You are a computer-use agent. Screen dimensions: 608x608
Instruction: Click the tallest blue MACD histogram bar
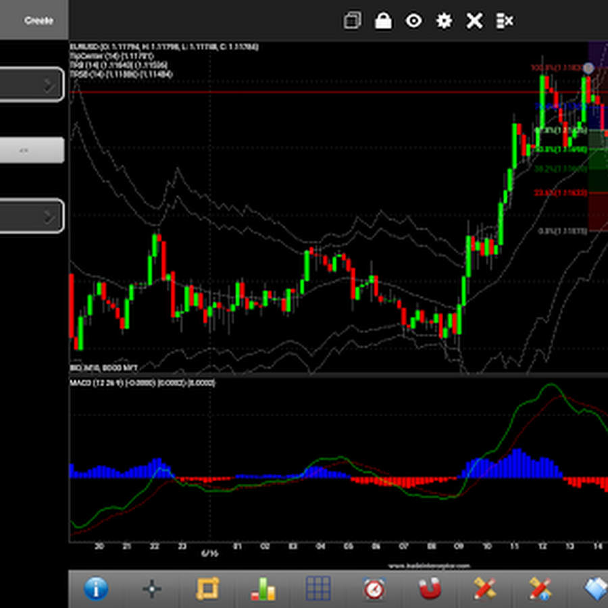coord(517,463)
